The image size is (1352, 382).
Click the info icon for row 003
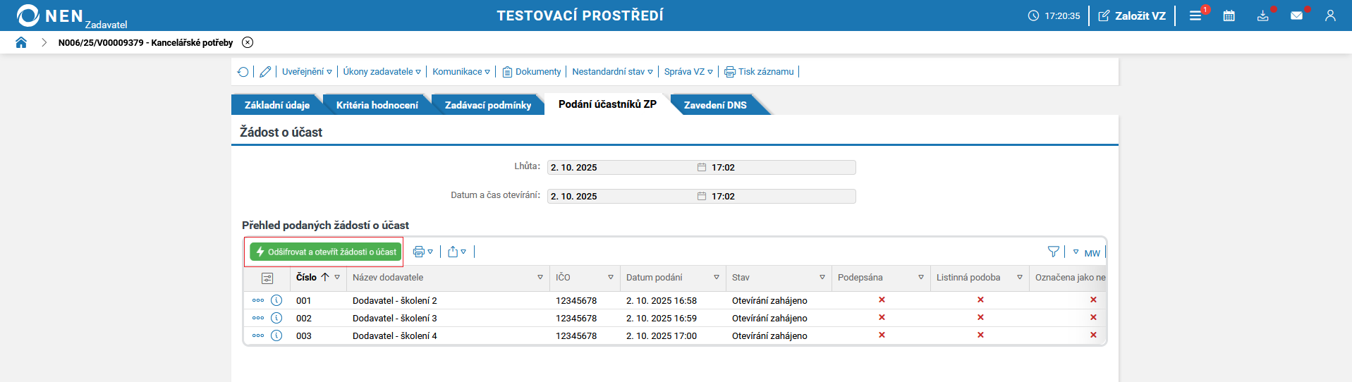(x=276, y=335)
